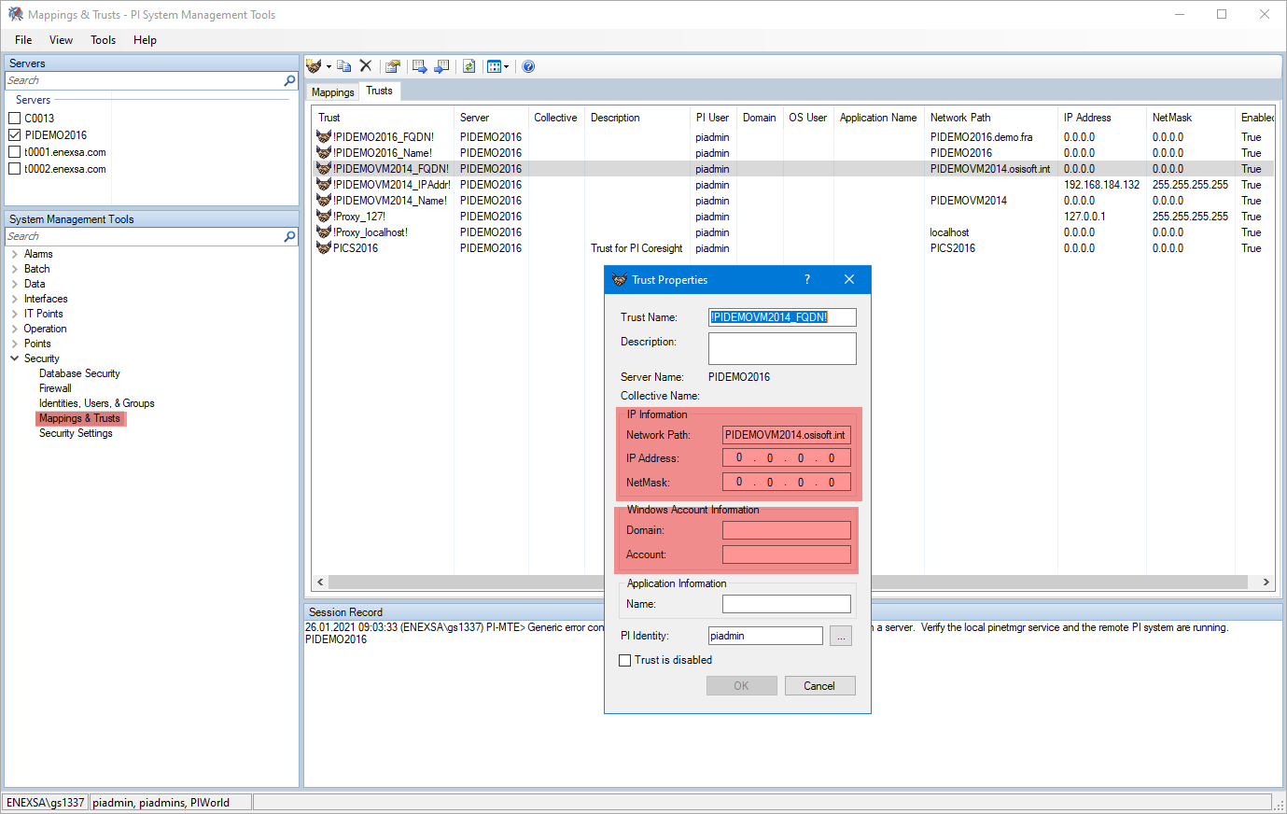Image resolution: width=1287 pixels, height=814 pixels.
Task: Switch to the Trusts tab
Action: tap(379, 91)
